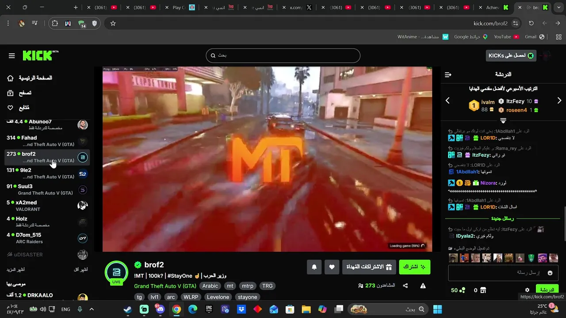Image resolution: width=566 pixels, height=318 pixels.
Task: Click the report warning triangle icon
Action: [423, 286]
